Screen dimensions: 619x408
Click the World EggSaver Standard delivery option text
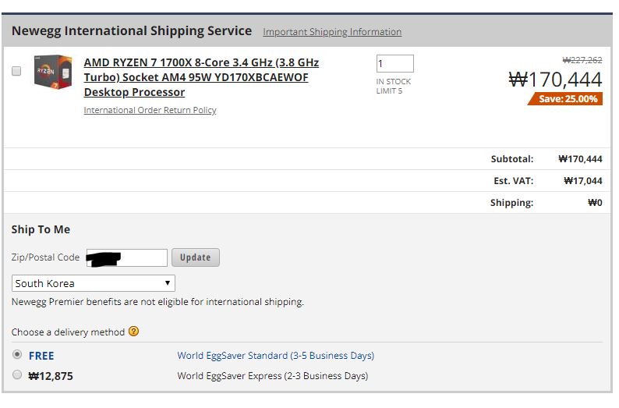point(275,356)
